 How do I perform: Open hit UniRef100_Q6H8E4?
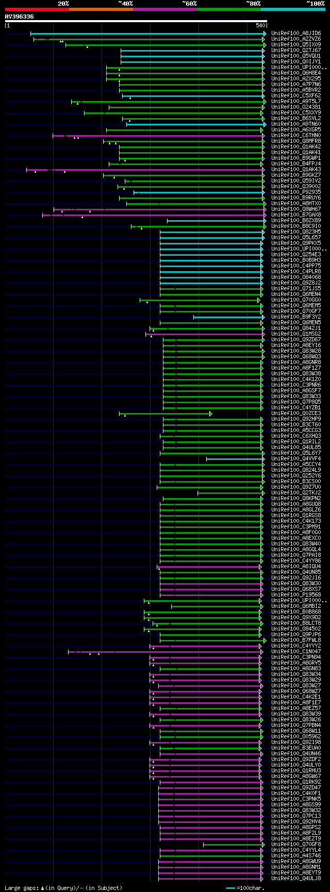pos(296,73)
